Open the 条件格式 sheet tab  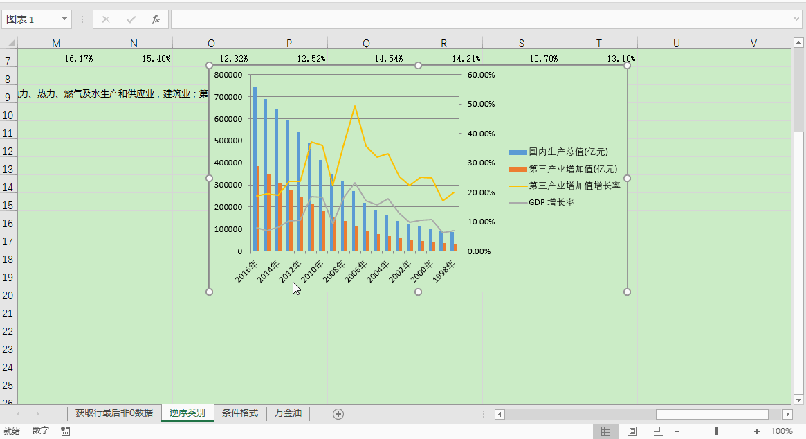(240, 413)
